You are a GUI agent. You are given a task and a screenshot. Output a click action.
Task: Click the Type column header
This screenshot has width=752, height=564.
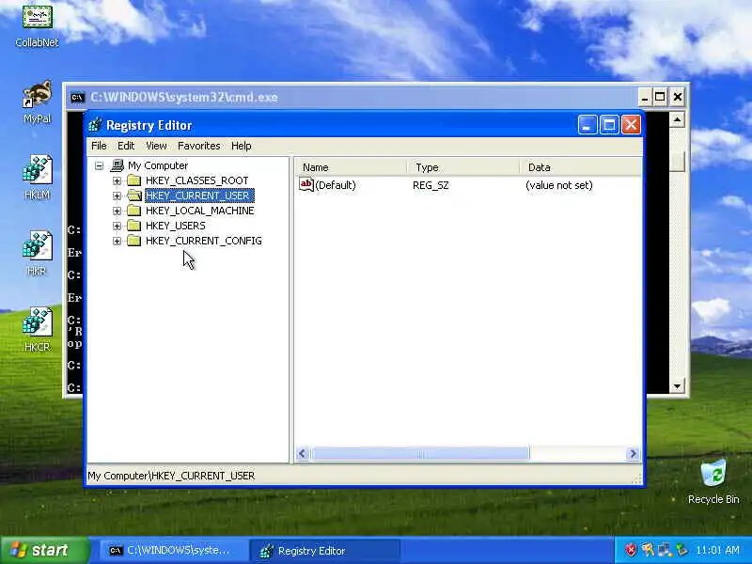coord(463,167)
